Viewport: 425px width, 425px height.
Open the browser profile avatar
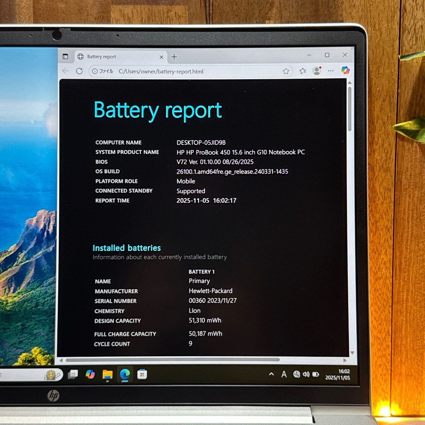coord(316,70)
